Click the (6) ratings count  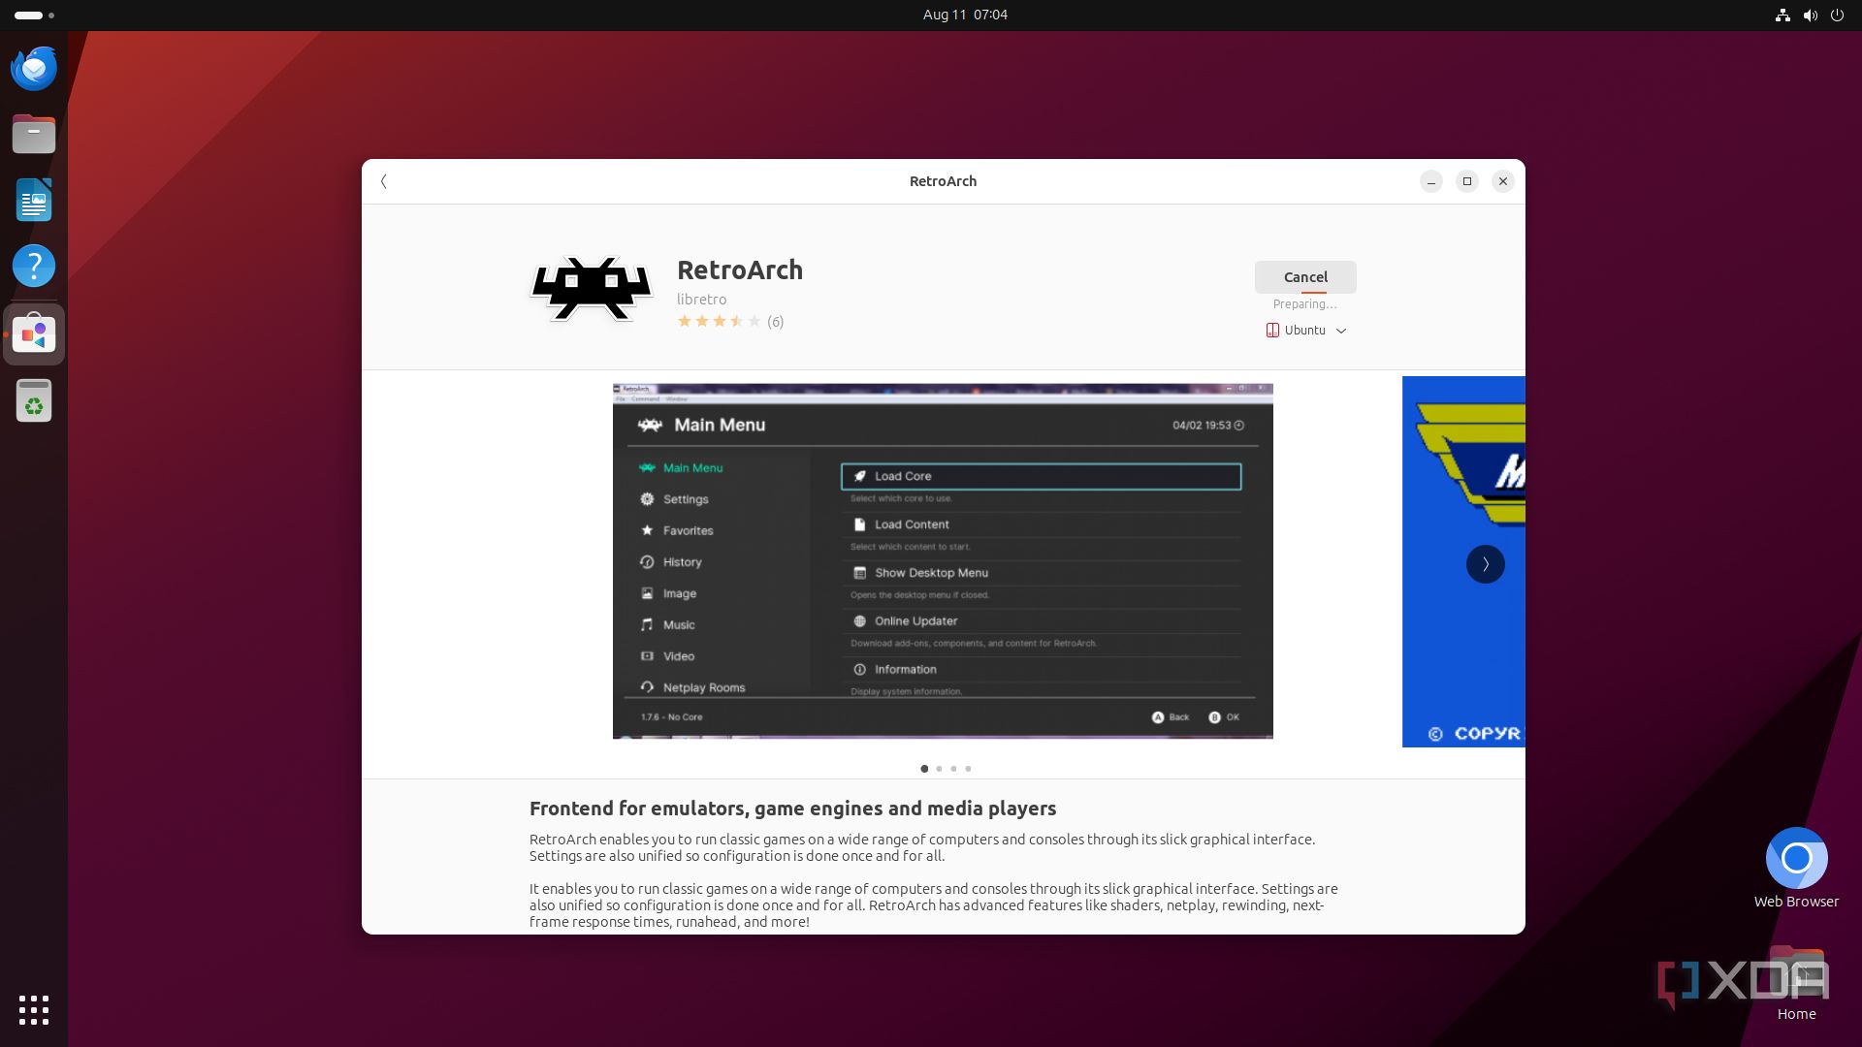775,322
